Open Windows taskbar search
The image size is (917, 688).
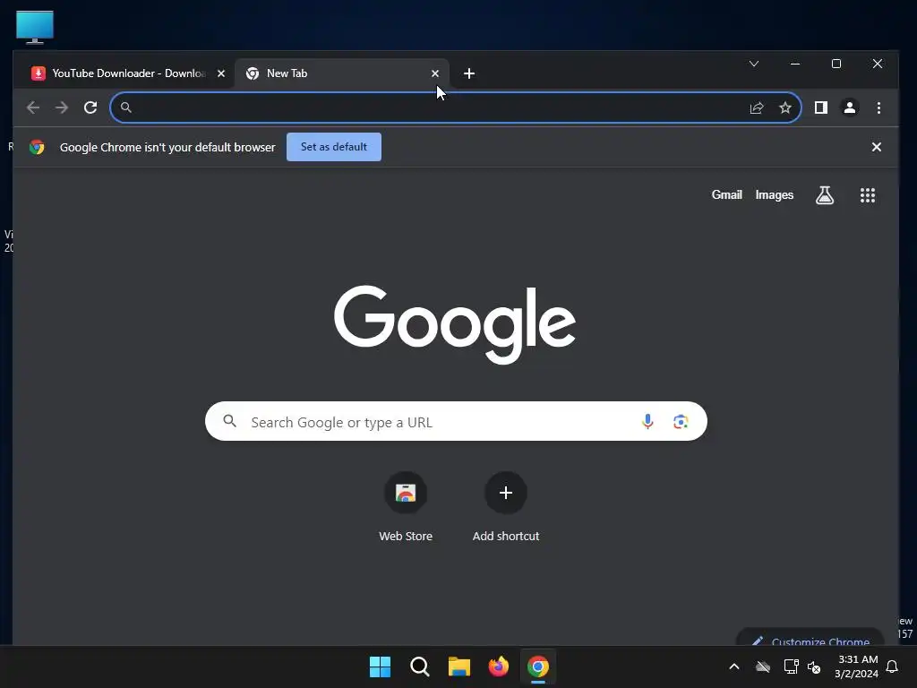[x=419, y=666]
